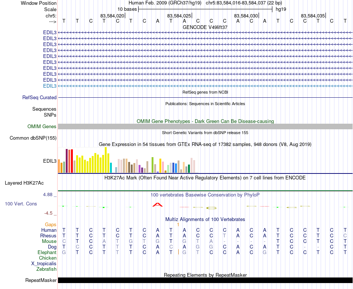Click the black RepeatMasker item bar
The image size is (353, 289).
(x=205, y=280)
